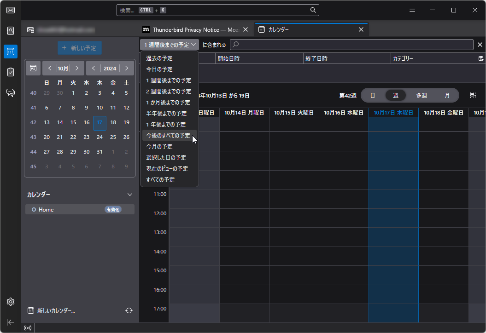Open calendar view layout options icon
Viewport: 486px width, 333px height.
pyautogui.click(x=473, y=95)
